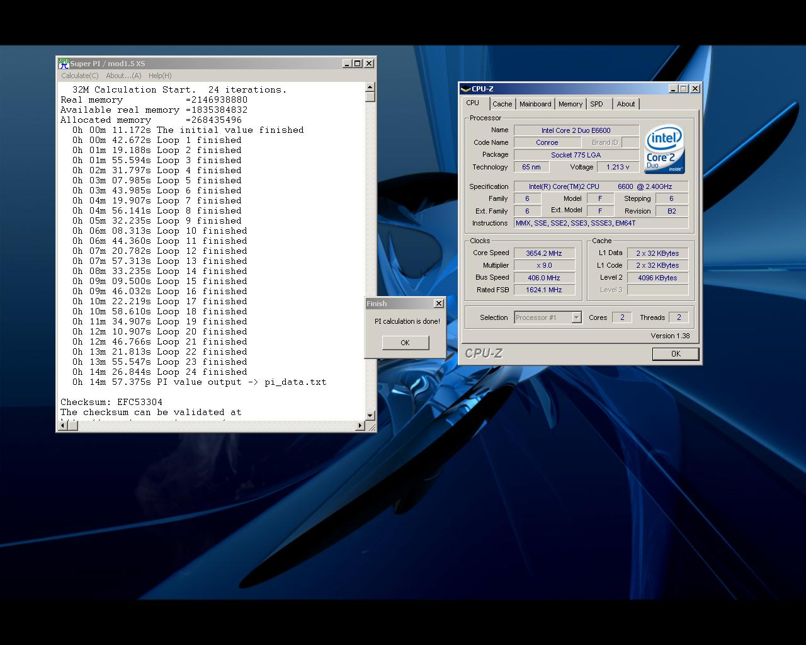Maximize the Super PI window

point(358,64)
